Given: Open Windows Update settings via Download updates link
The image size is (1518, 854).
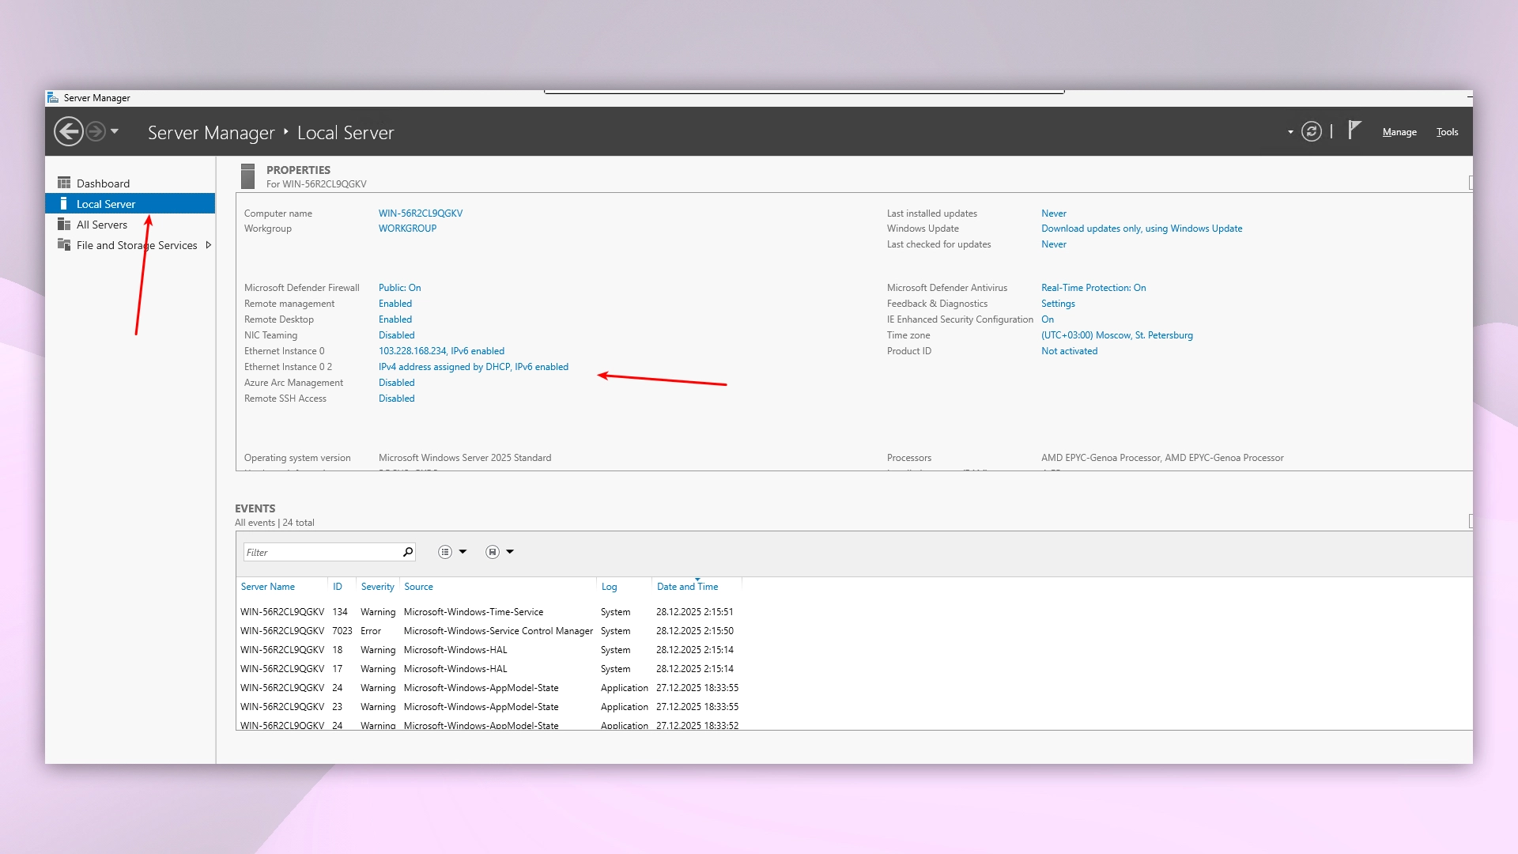Looking at the screenshot, I should coord(1142,229).
